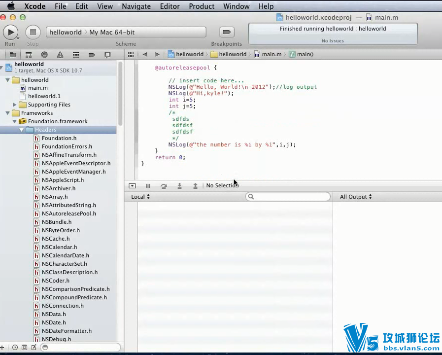Click the Stop button in the toolbar
The height and width of the screenshot is (355, 442).
[x=33, y=32]
